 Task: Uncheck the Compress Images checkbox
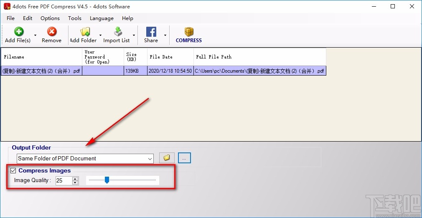[13, 171]
